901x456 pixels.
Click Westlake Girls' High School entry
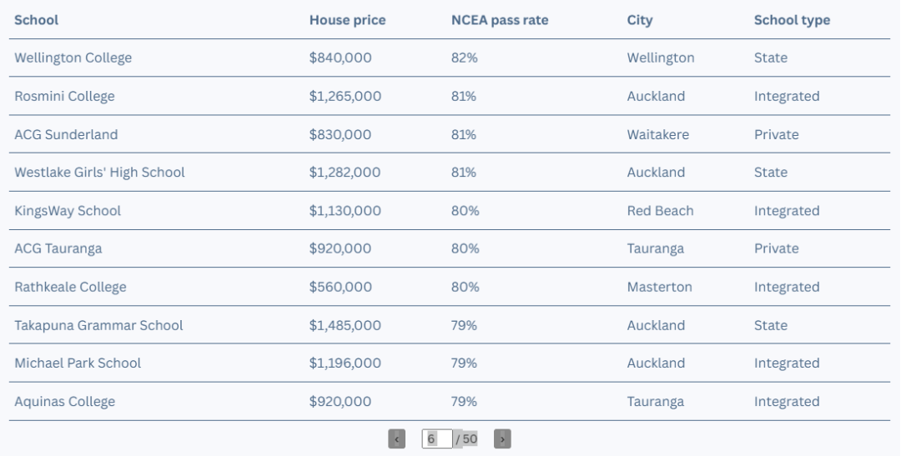click(x=99, y=173)
